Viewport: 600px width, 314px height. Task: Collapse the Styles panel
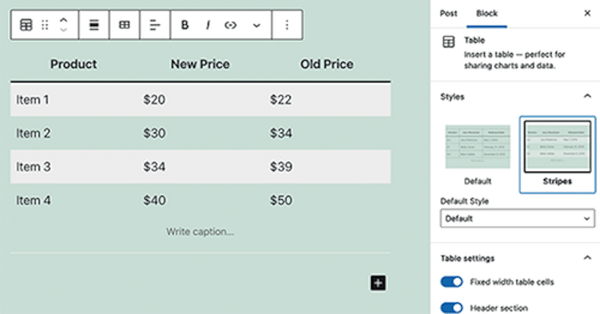(x=587, y=96)
